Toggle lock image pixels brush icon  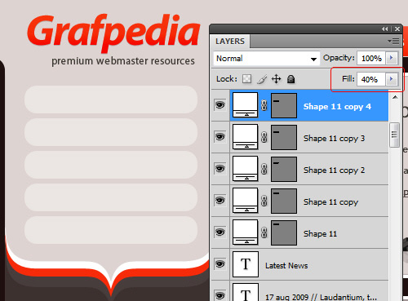tap(262, 79)
